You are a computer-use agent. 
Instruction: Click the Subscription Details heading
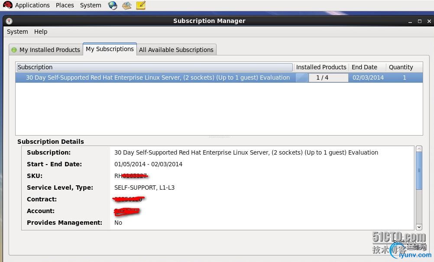pos(51,142)
